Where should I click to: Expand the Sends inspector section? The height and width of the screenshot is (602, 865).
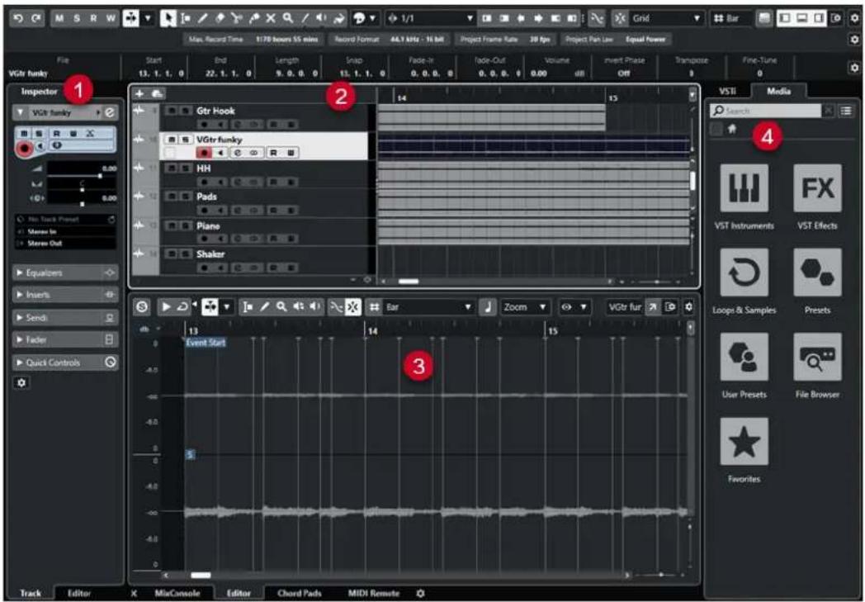pyautogui.click(x=65, y=318)
